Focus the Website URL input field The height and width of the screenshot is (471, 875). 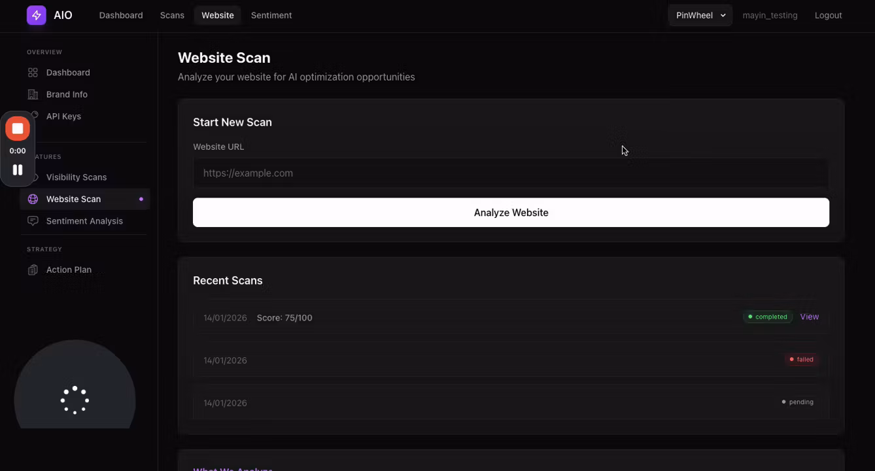(511, 173)
